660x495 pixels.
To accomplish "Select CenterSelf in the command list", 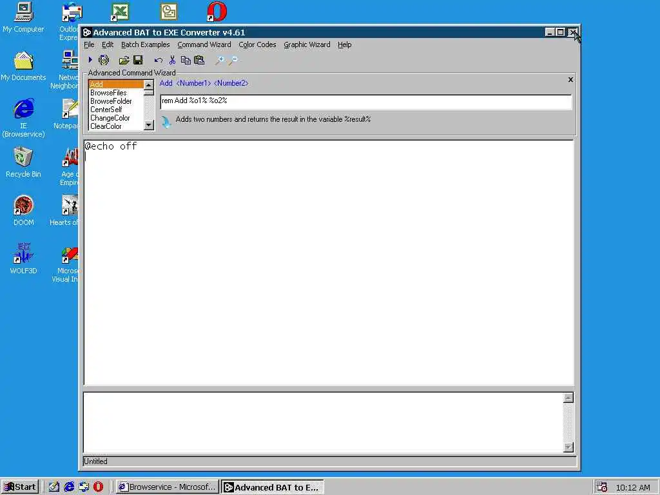I will pyautogui.click(x=116, y=110).
